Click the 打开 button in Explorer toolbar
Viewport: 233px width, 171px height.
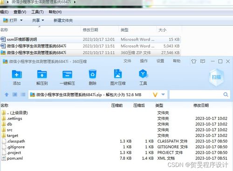[x=10, y=21]
